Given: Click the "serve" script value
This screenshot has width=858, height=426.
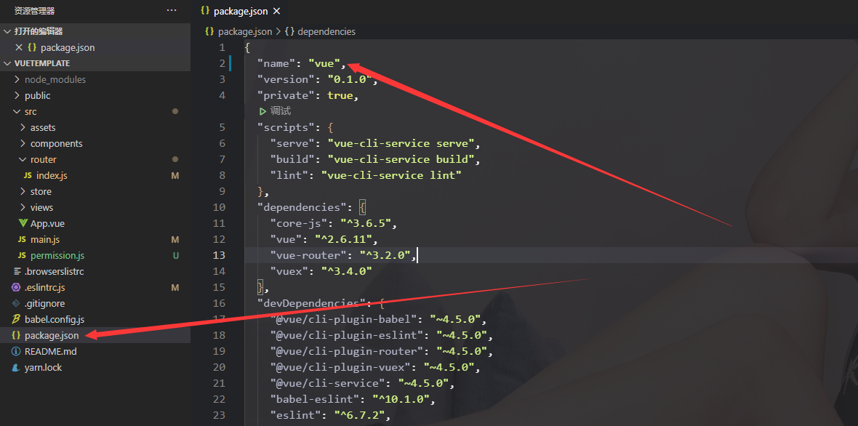Looking at the screenshot, I should pyautogui.click(x=401, y=143).
